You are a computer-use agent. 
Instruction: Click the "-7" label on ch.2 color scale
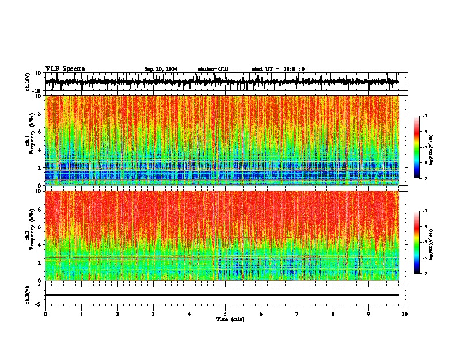point(425,274)
